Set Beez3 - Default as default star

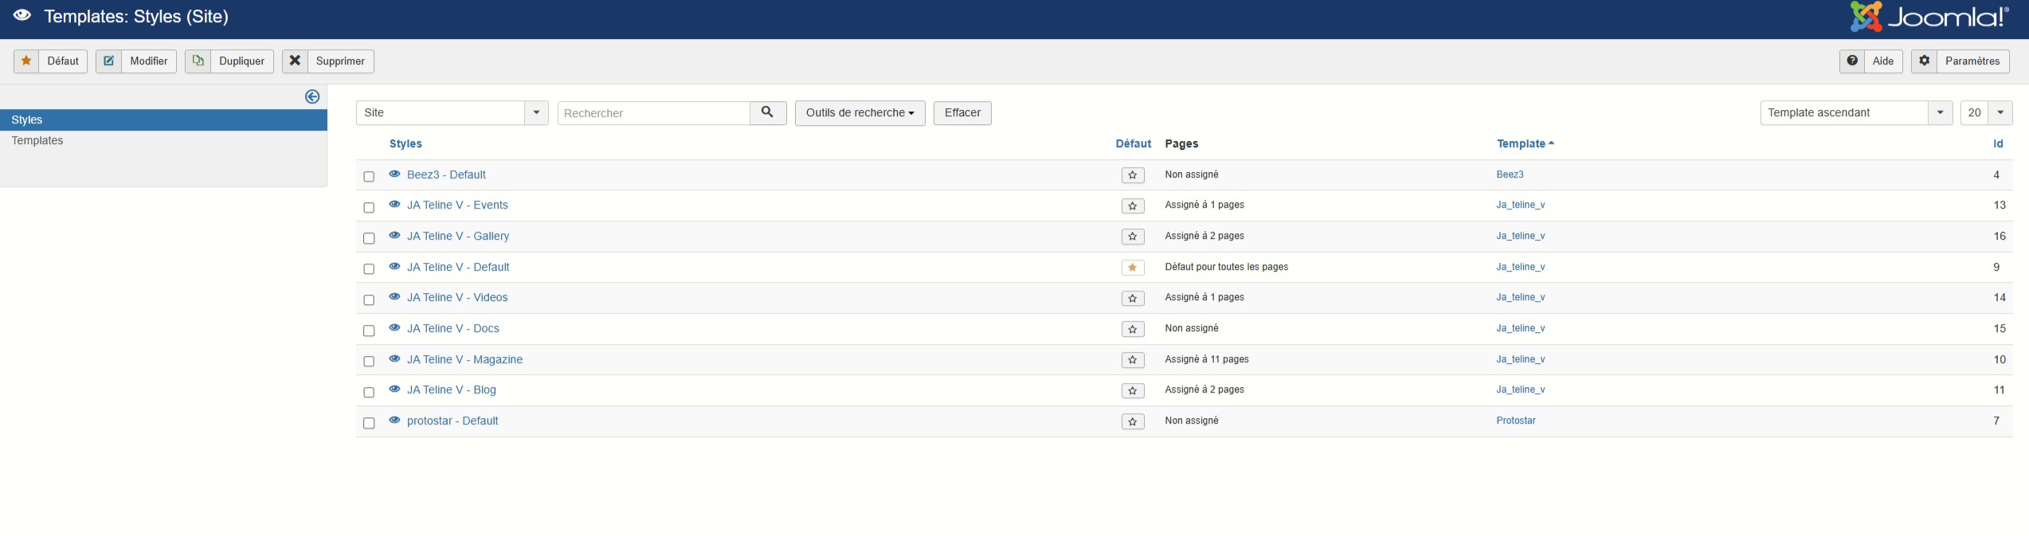click(1133, 175)
